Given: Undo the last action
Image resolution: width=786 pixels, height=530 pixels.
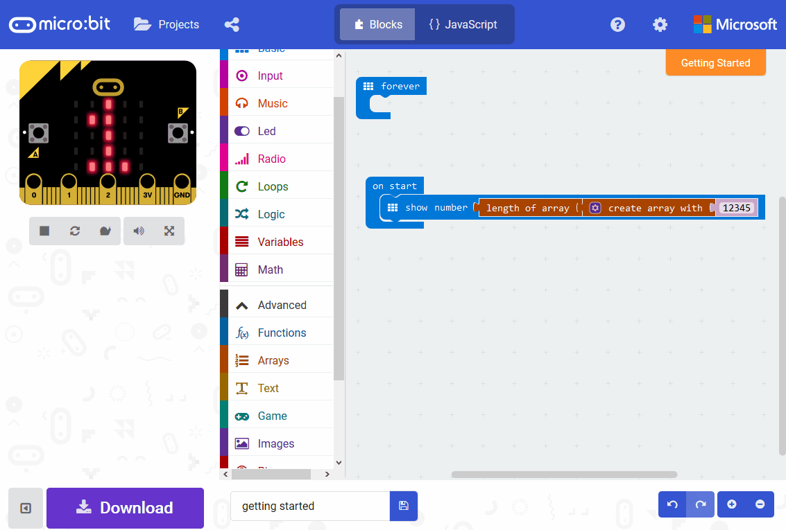Looking at the screenshot, I should pyautogui.click(x=672, y=504).
